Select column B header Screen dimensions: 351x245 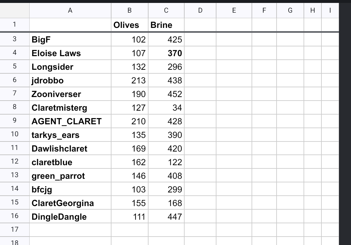(130, 10)
